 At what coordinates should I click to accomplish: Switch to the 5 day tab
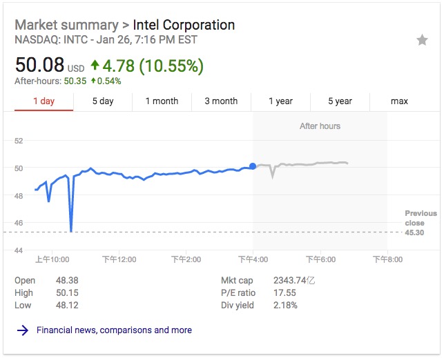(x=103, y=101)
